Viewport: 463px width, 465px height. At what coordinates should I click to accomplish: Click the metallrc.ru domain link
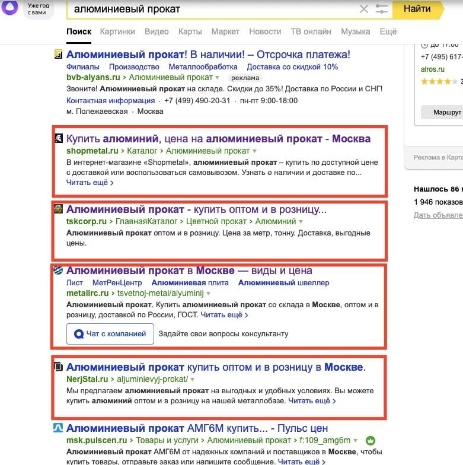pos(88,293)
